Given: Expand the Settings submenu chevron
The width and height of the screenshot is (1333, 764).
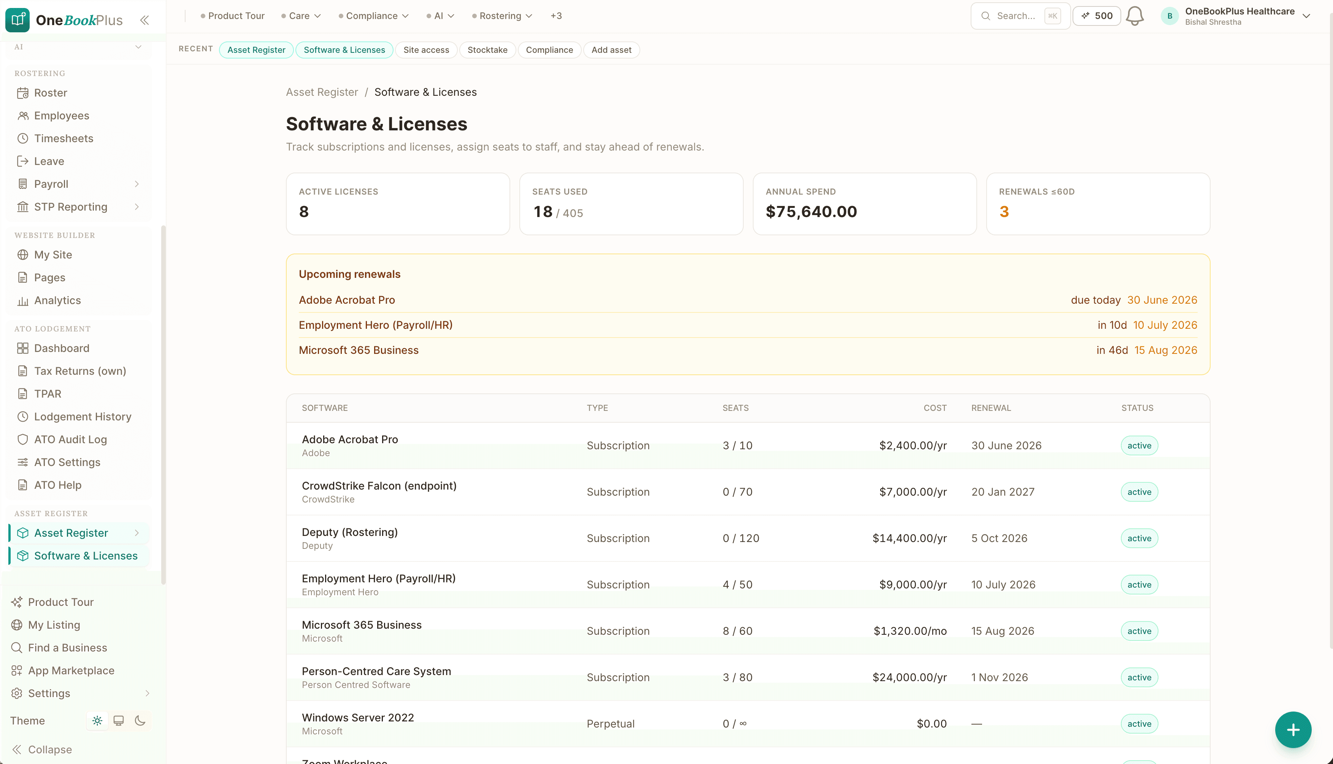Looking at the screenshot, I should (x=148, y=694).
